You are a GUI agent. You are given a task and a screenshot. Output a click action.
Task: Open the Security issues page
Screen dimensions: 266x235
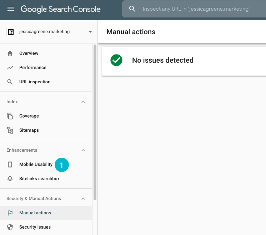coord(35,227)
